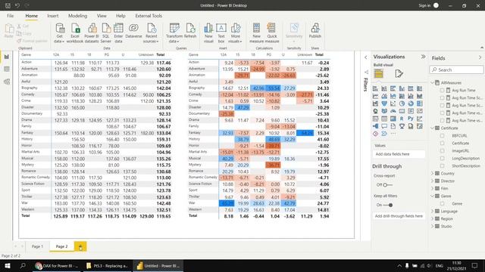
Task: Add a Text box
Action: [x=221, y=33]
